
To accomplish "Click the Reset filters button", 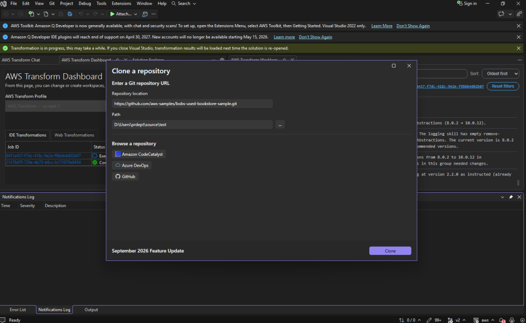I will (x=502, y=86).
